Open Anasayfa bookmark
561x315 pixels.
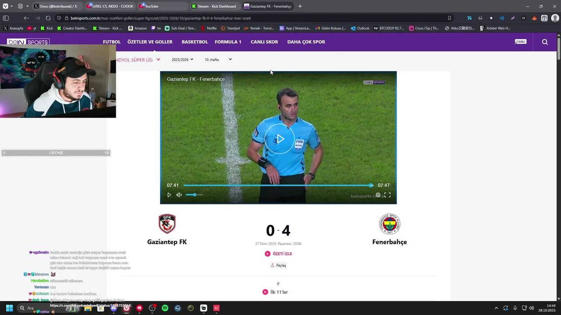13,28
